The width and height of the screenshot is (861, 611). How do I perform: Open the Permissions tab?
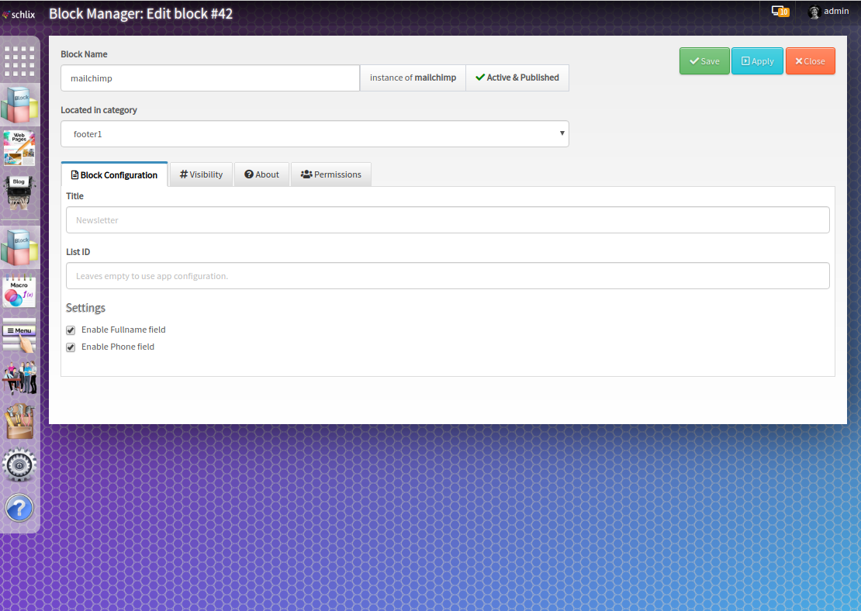tap(330, 174)
